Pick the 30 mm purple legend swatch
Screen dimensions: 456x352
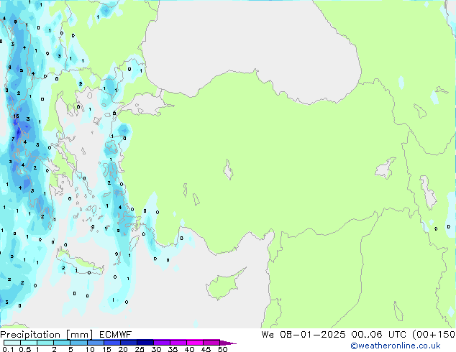(164, 343)
